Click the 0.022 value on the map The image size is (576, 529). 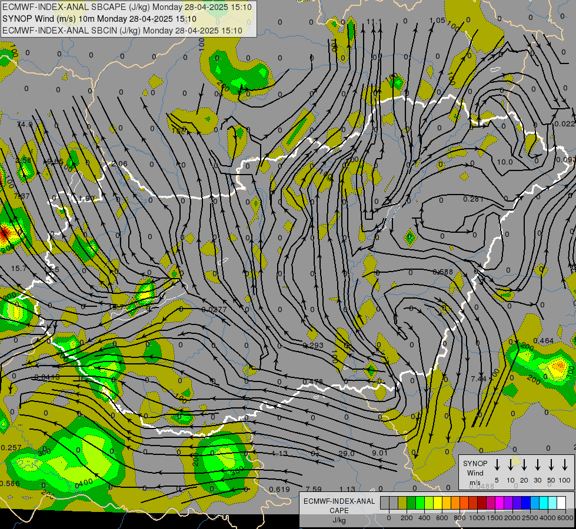[x=565, y=123]
